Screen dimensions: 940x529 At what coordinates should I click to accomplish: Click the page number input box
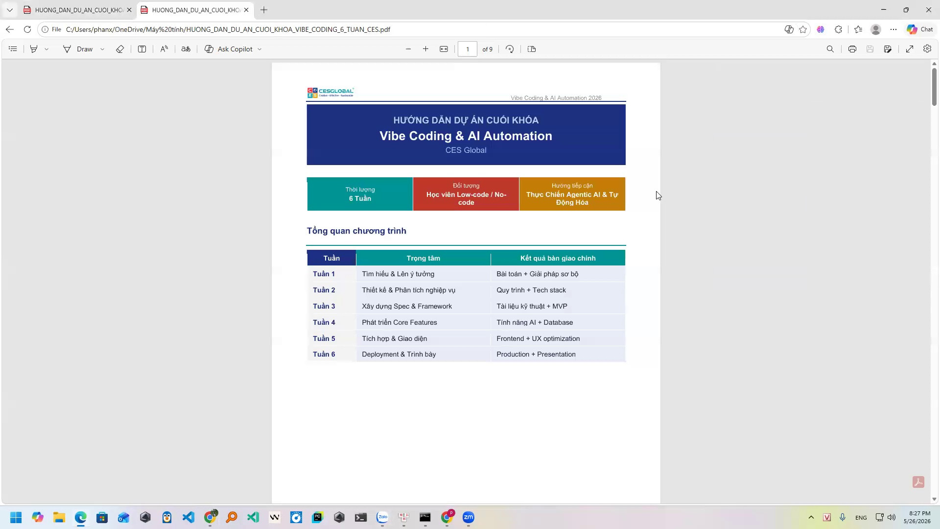468,49
